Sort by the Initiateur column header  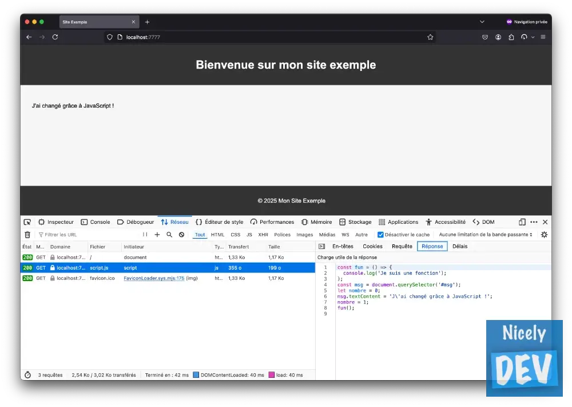click(x=166, y=247)
